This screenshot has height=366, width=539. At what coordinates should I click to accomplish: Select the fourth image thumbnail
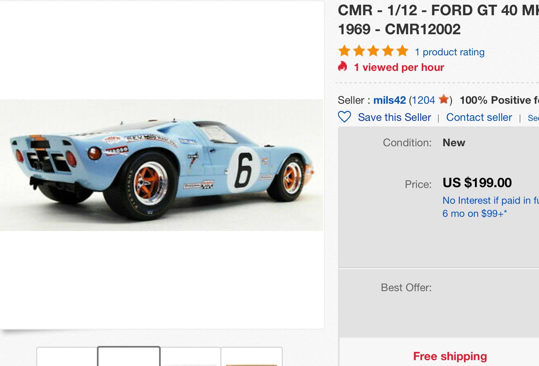pyautogui.click(x=252, y=356)
